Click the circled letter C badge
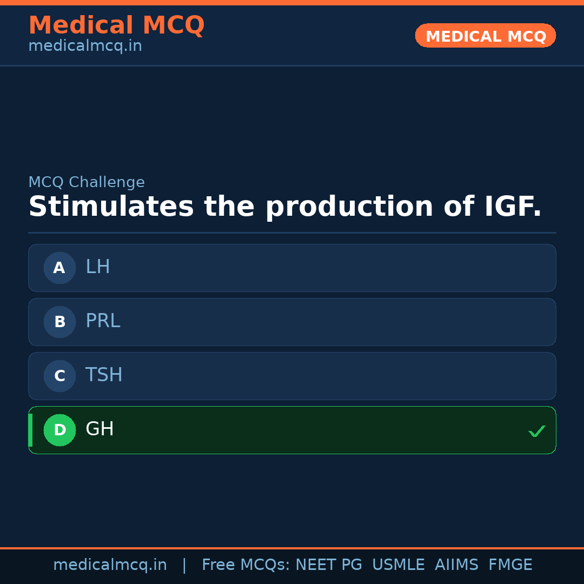Screen dimensions: 584x584 pos(59,376)
